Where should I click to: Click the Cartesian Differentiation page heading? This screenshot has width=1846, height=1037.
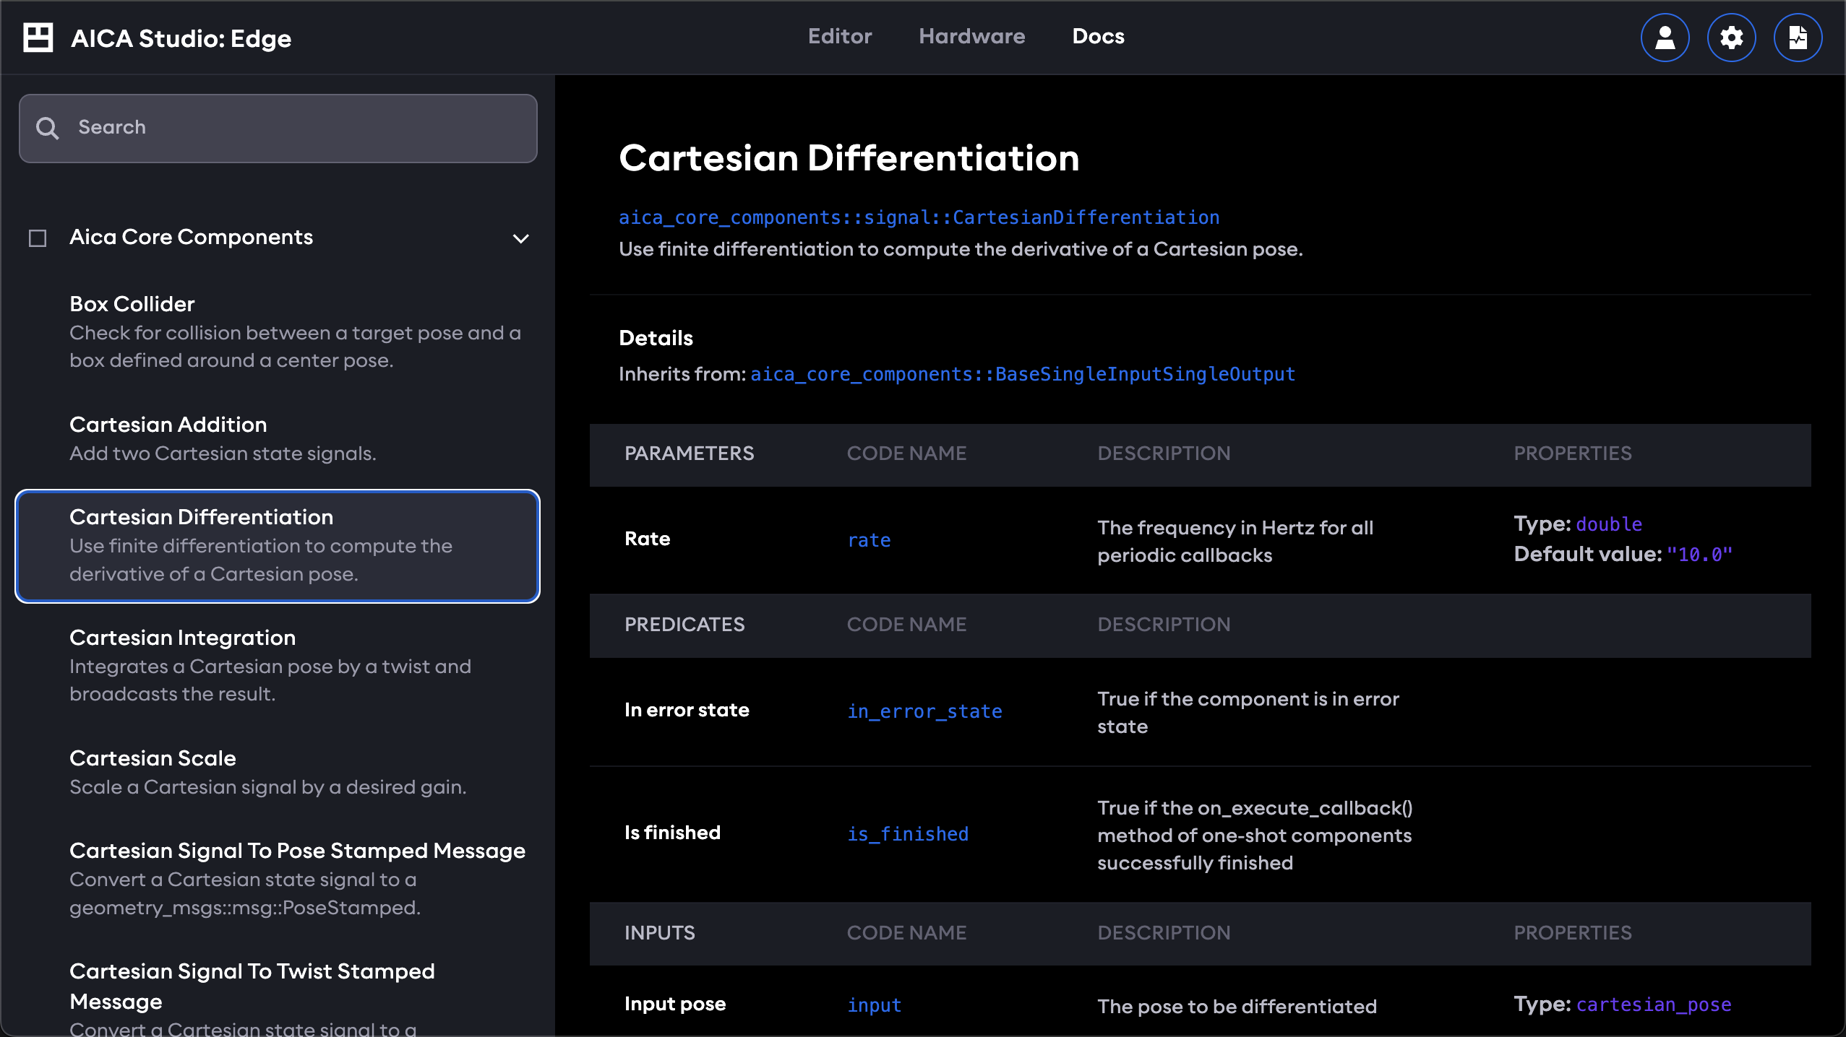pyautogui.click(x=849, y=157)
